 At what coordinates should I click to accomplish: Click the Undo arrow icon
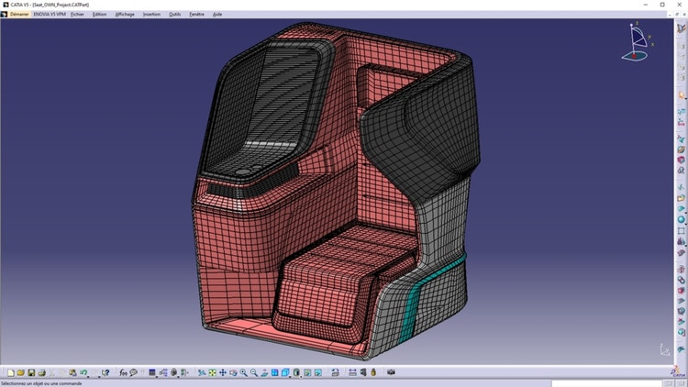pos(83,373)
